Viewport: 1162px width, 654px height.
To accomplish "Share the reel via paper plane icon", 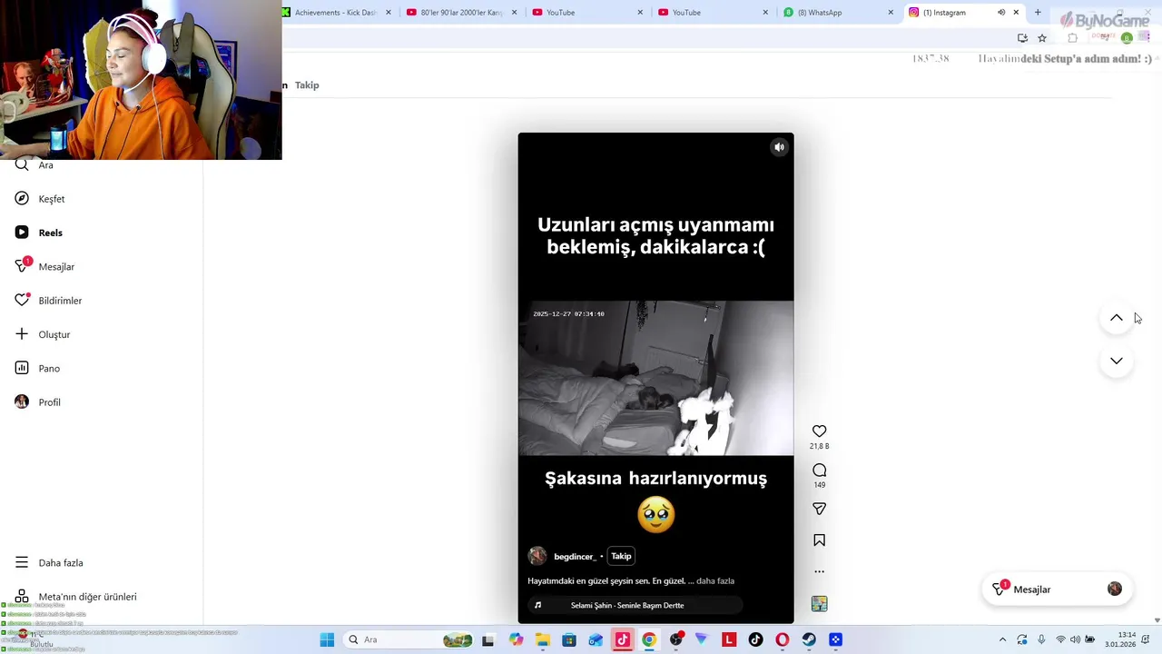I will [x=819, y=510].
